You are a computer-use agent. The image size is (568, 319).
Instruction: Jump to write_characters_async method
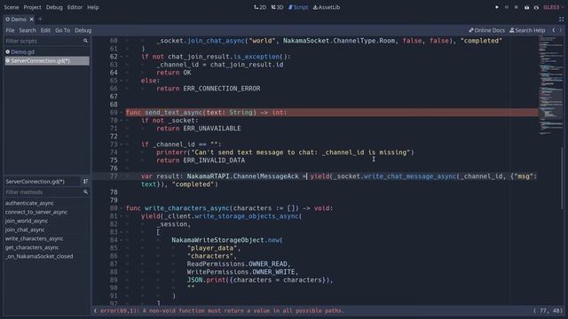click(34, 238)
